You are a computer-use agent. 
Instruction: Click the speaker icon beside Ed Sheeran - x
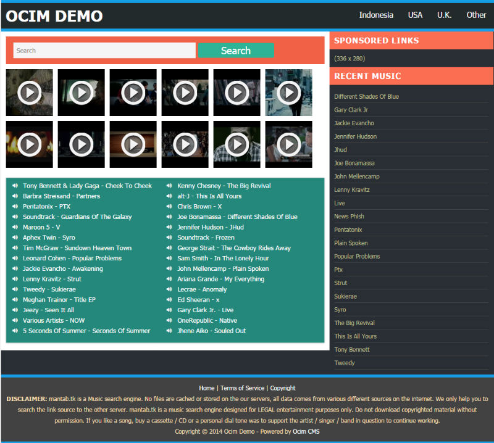[x=169, y=300]
